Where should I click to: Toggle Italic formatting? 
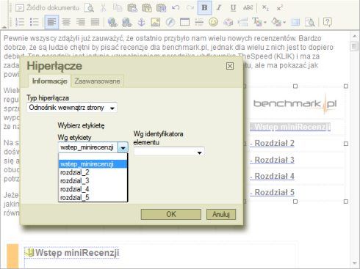coord(219,8)
